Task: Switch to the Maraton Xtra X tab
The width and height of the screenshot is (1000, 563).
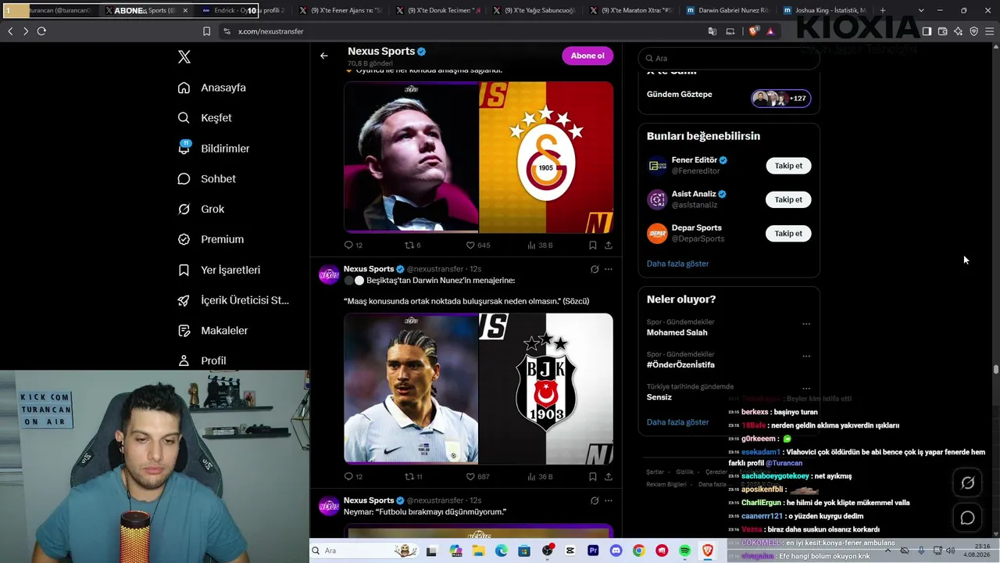Action: point(630,11)
